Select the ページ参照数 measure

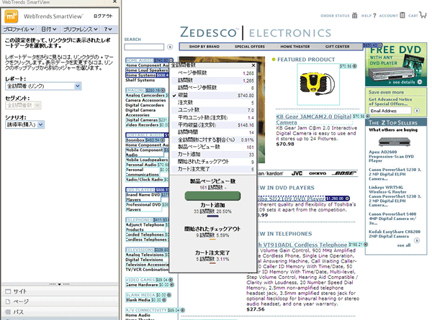(213, 73)
